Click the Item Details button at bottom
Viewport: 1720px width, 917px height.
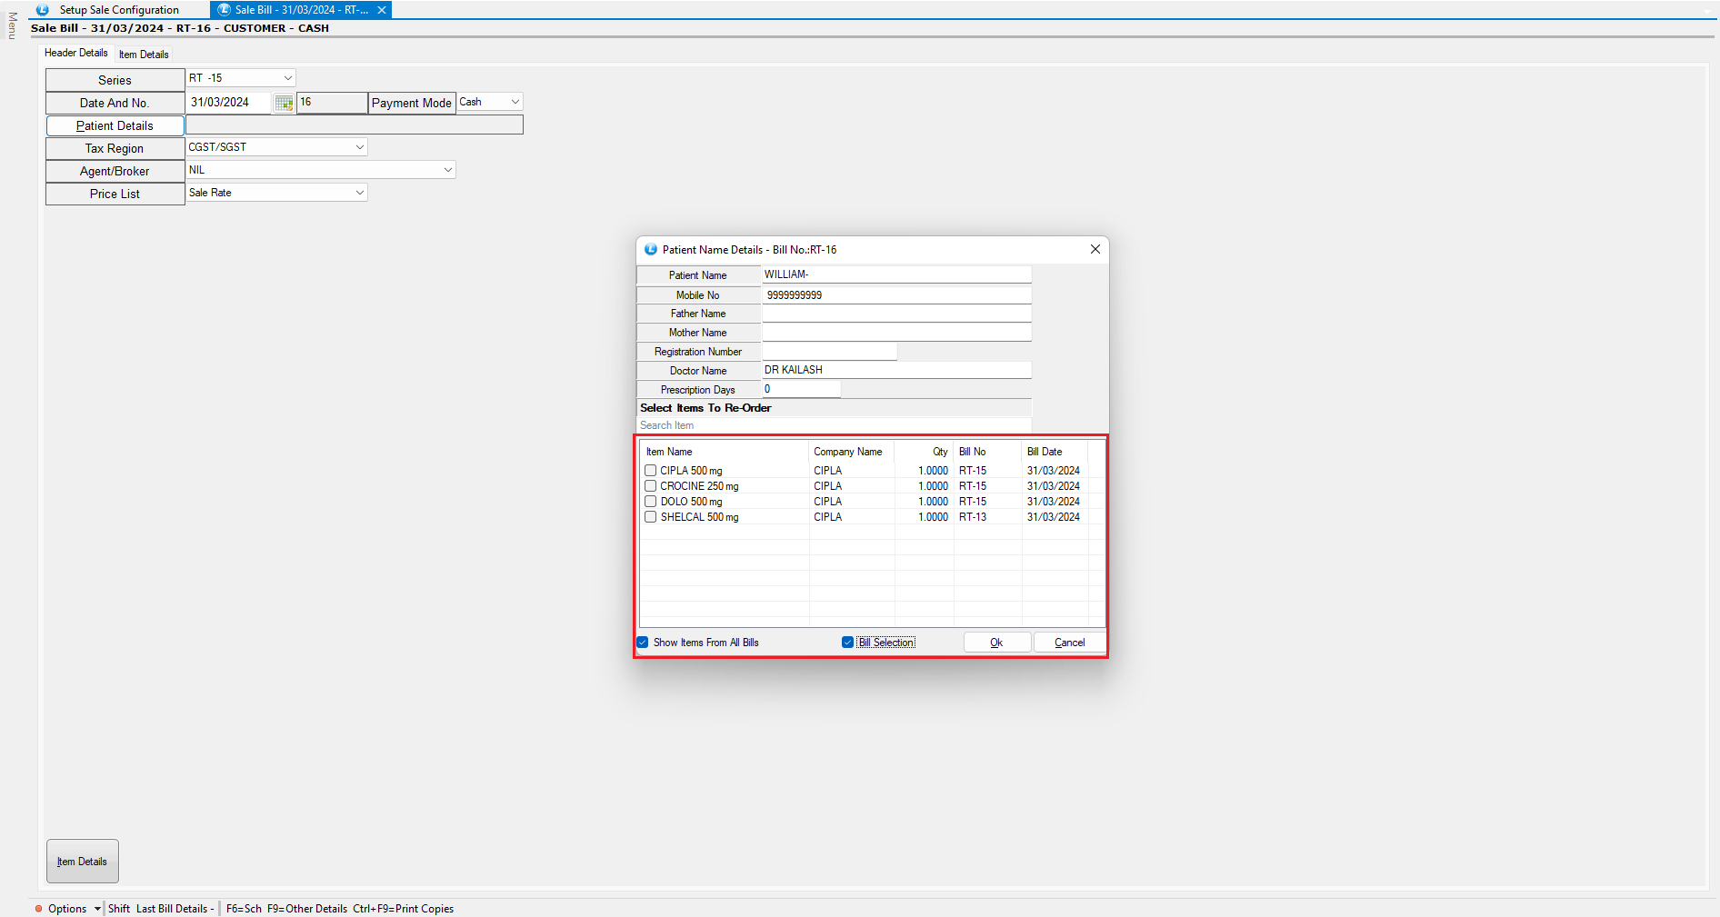point(83,862)
